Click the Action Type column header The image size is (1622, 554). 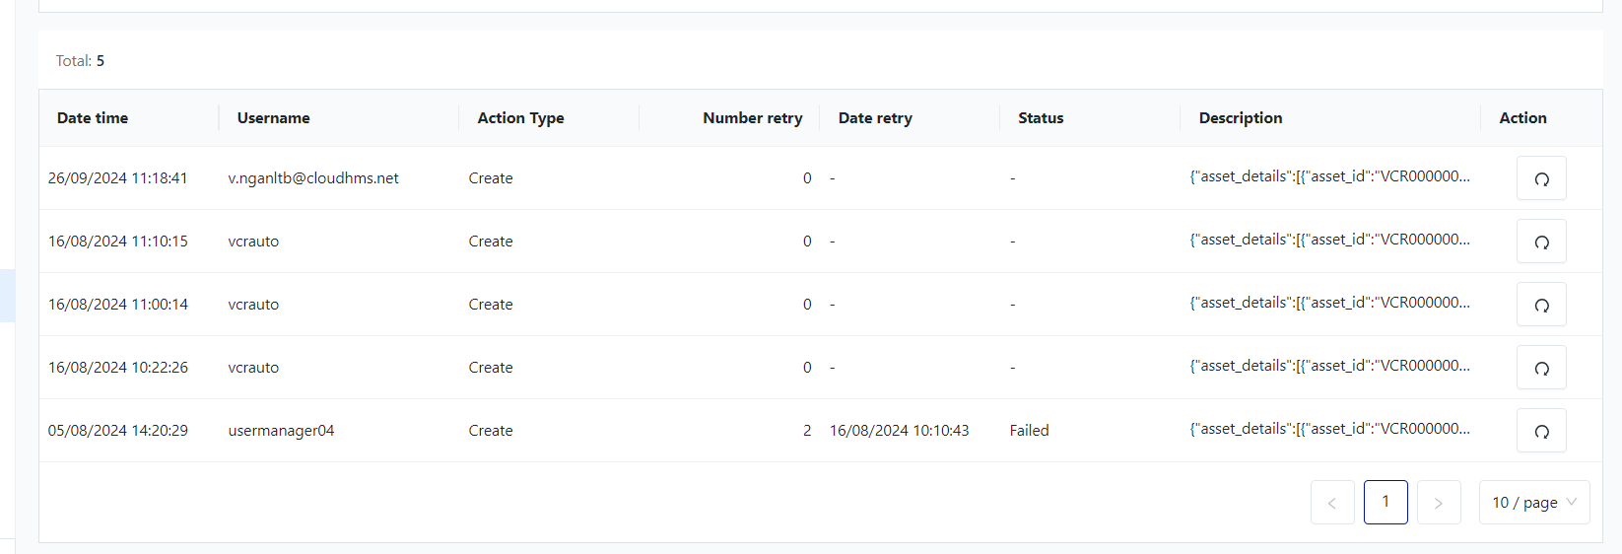(x=520, y=118)
